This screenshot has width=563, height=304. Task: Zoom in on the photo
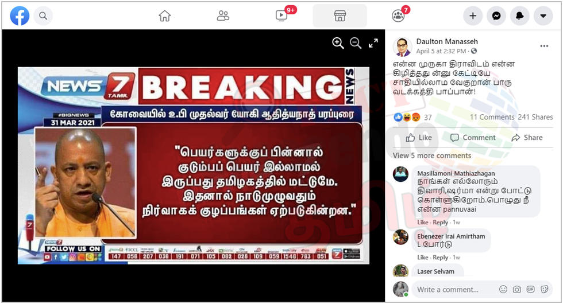click(x=338, y=43)
